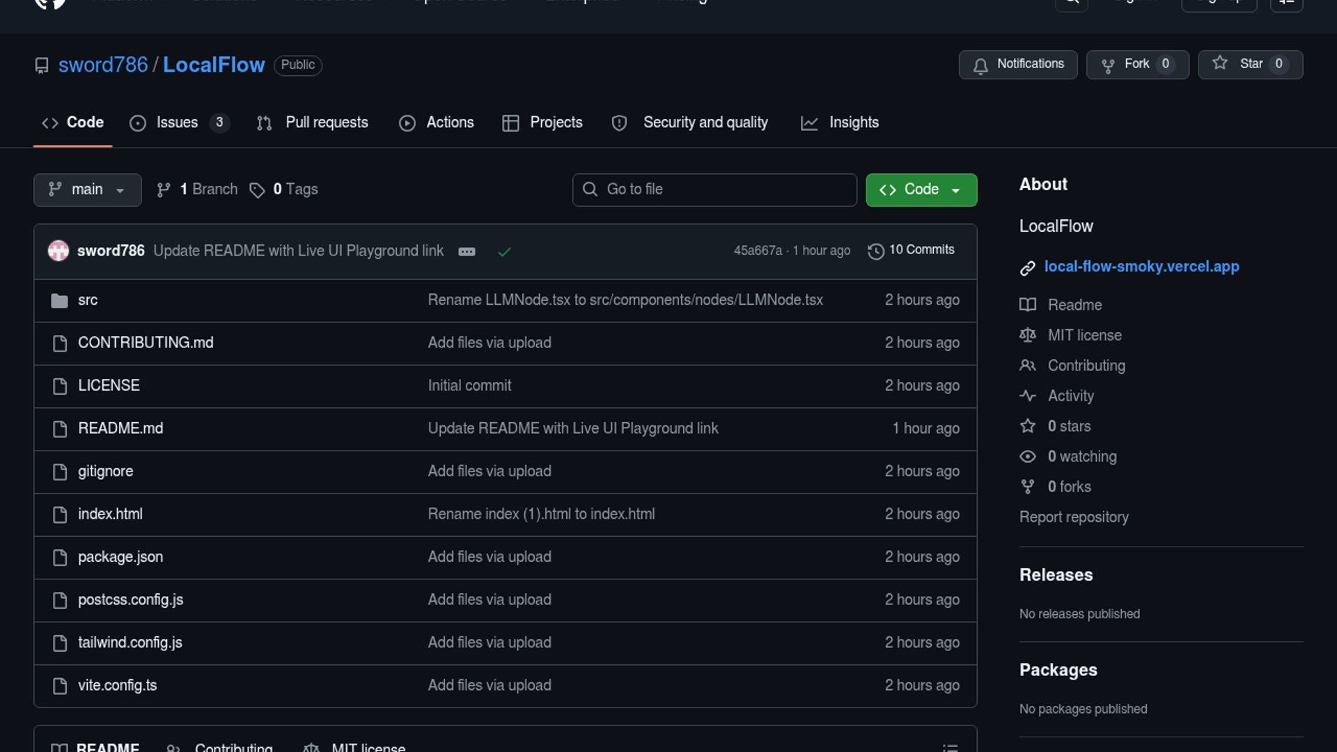Expand the commit message ellipsis
Screen dimensions: 1337x752
pos(467,252)
